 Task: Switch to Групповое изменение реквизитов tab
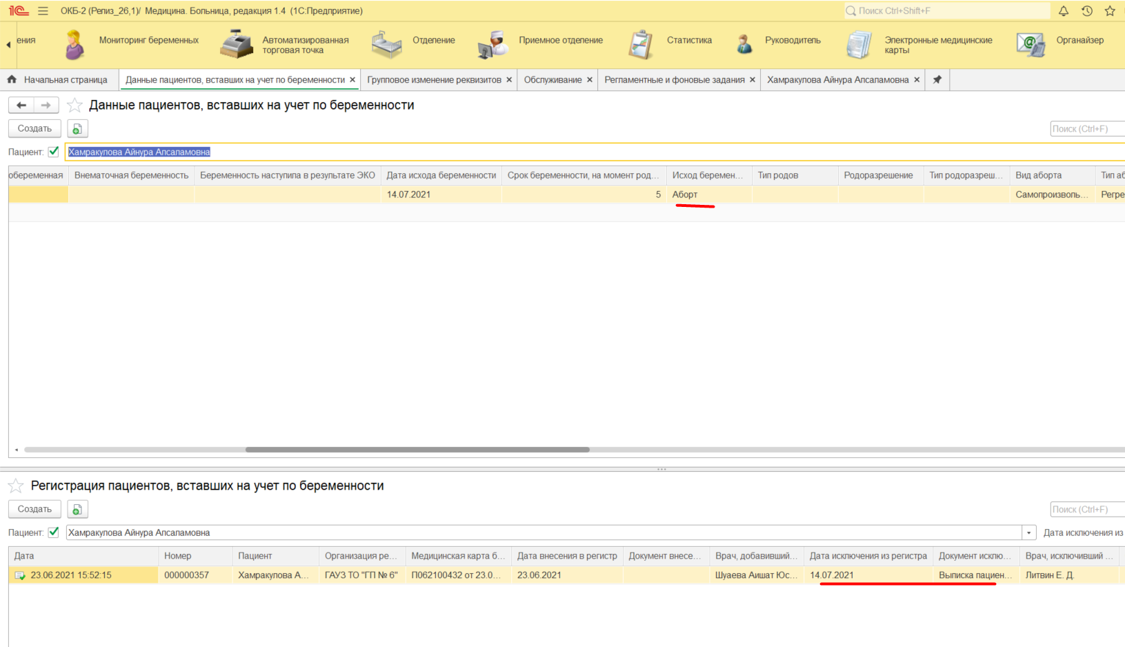coord(434,80)
